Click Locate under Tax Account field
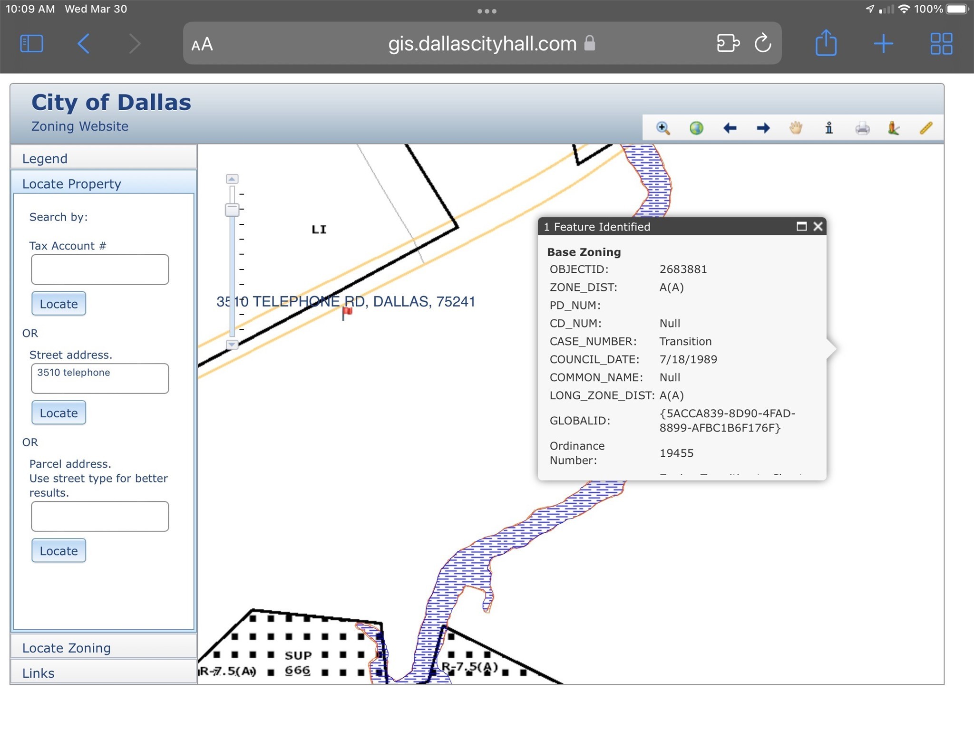This screenshot has height=730, width=974. pyautogui.click(x=58, y=304)
